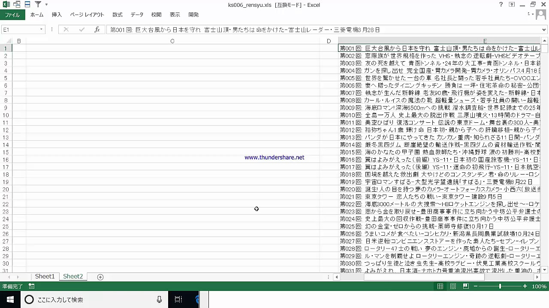Expand the formula bar with chevron
Screen dimensions: 549x308
544,30
